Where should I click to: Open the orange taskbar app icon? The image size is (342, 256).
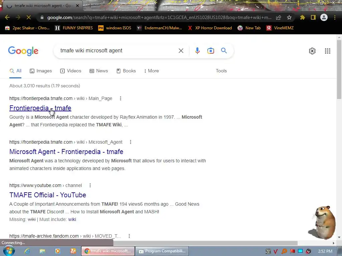(x=73, y=251)
